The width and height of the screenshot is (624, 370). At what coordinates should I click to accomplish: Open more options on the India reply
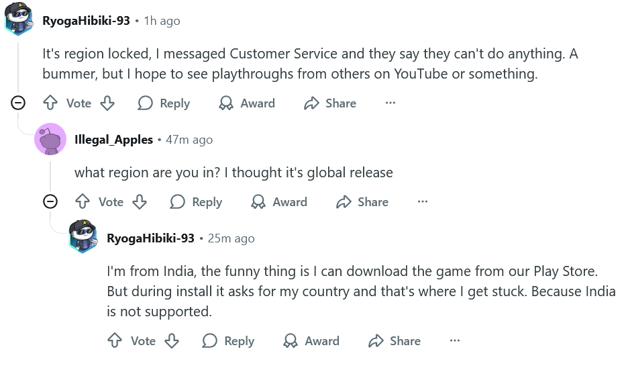point(455,340)
